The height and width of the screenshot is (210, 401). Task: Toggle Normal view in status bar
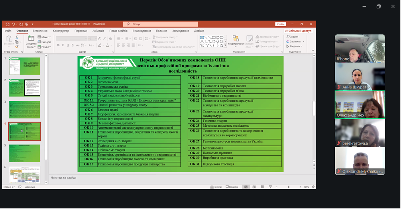tap(246, 187)
